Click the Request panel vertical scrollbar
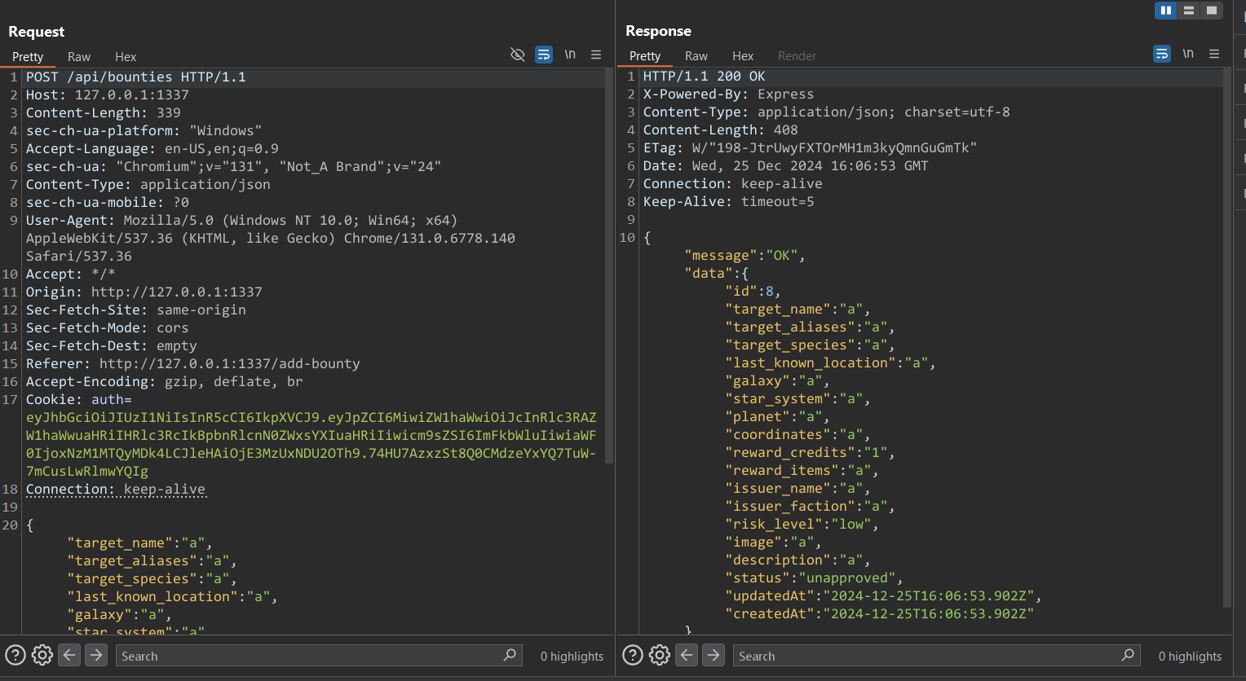The height and width of the screenshot is (681, 1246). point(608,269)
